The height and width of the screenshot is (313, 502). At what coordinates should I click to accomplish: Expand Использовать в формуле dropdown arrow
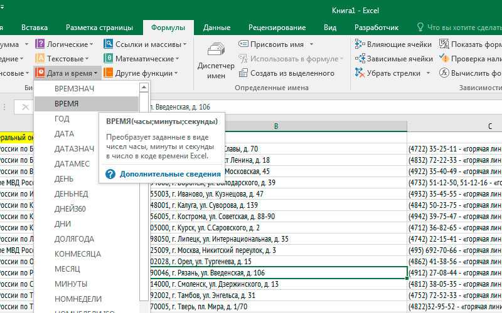pyautogui.click(x=341, y=59)
